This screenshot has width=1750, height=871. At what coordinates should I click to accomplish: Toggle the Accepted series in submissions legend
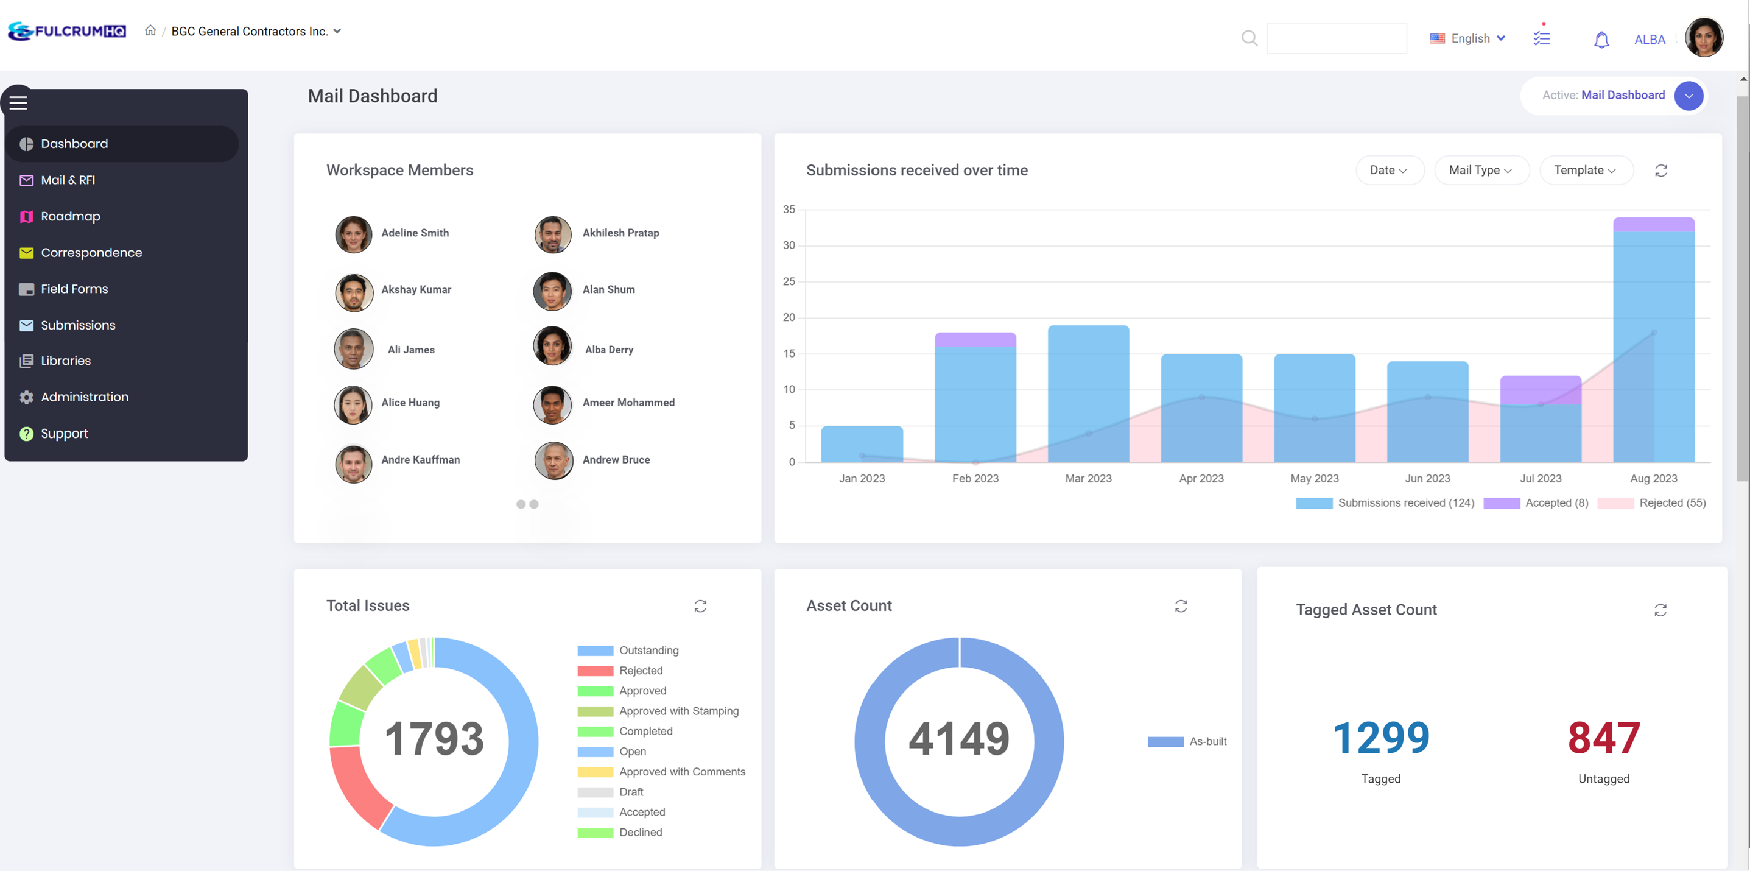tap(1556, 503)
